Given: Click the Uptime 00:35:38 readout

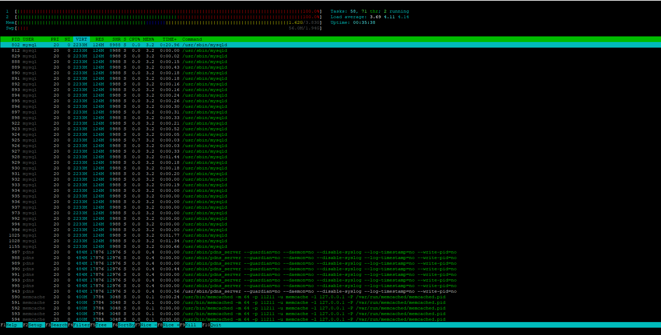Looking at the screenshot, I should pyautogui.click(x=353, y=22).
